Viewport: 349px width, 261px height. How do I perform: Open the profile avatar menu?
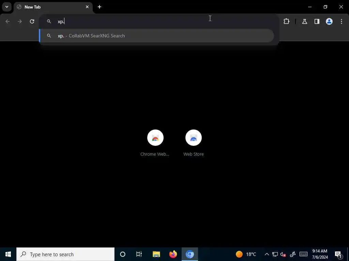329,21
